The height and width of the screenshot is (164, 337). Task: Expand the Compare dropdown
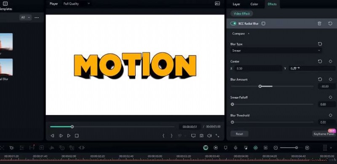[241, 34]
